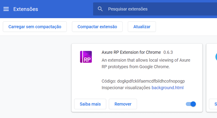Viewport: 217px width, 118px height.
Task: Click Carregar sem compactação button
Action: (x=35, y=27)
